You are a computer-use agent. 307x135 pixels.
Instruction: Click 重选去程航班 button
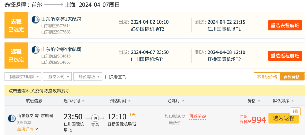point(285,25)
